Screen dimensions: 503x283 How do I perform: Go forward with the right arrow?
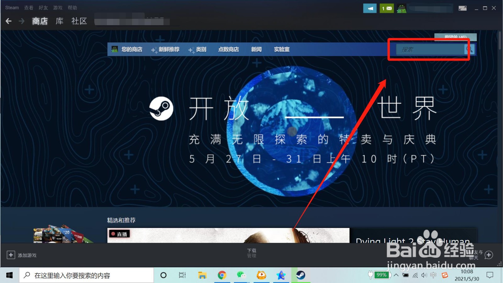click(x=21, y=21)
